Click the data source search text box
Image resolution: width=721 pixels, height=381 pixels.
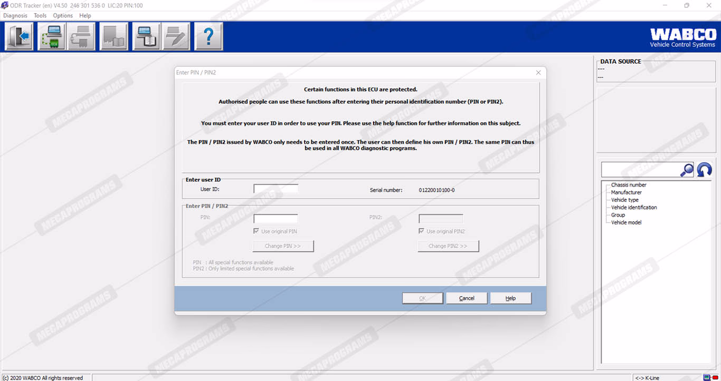640,170
